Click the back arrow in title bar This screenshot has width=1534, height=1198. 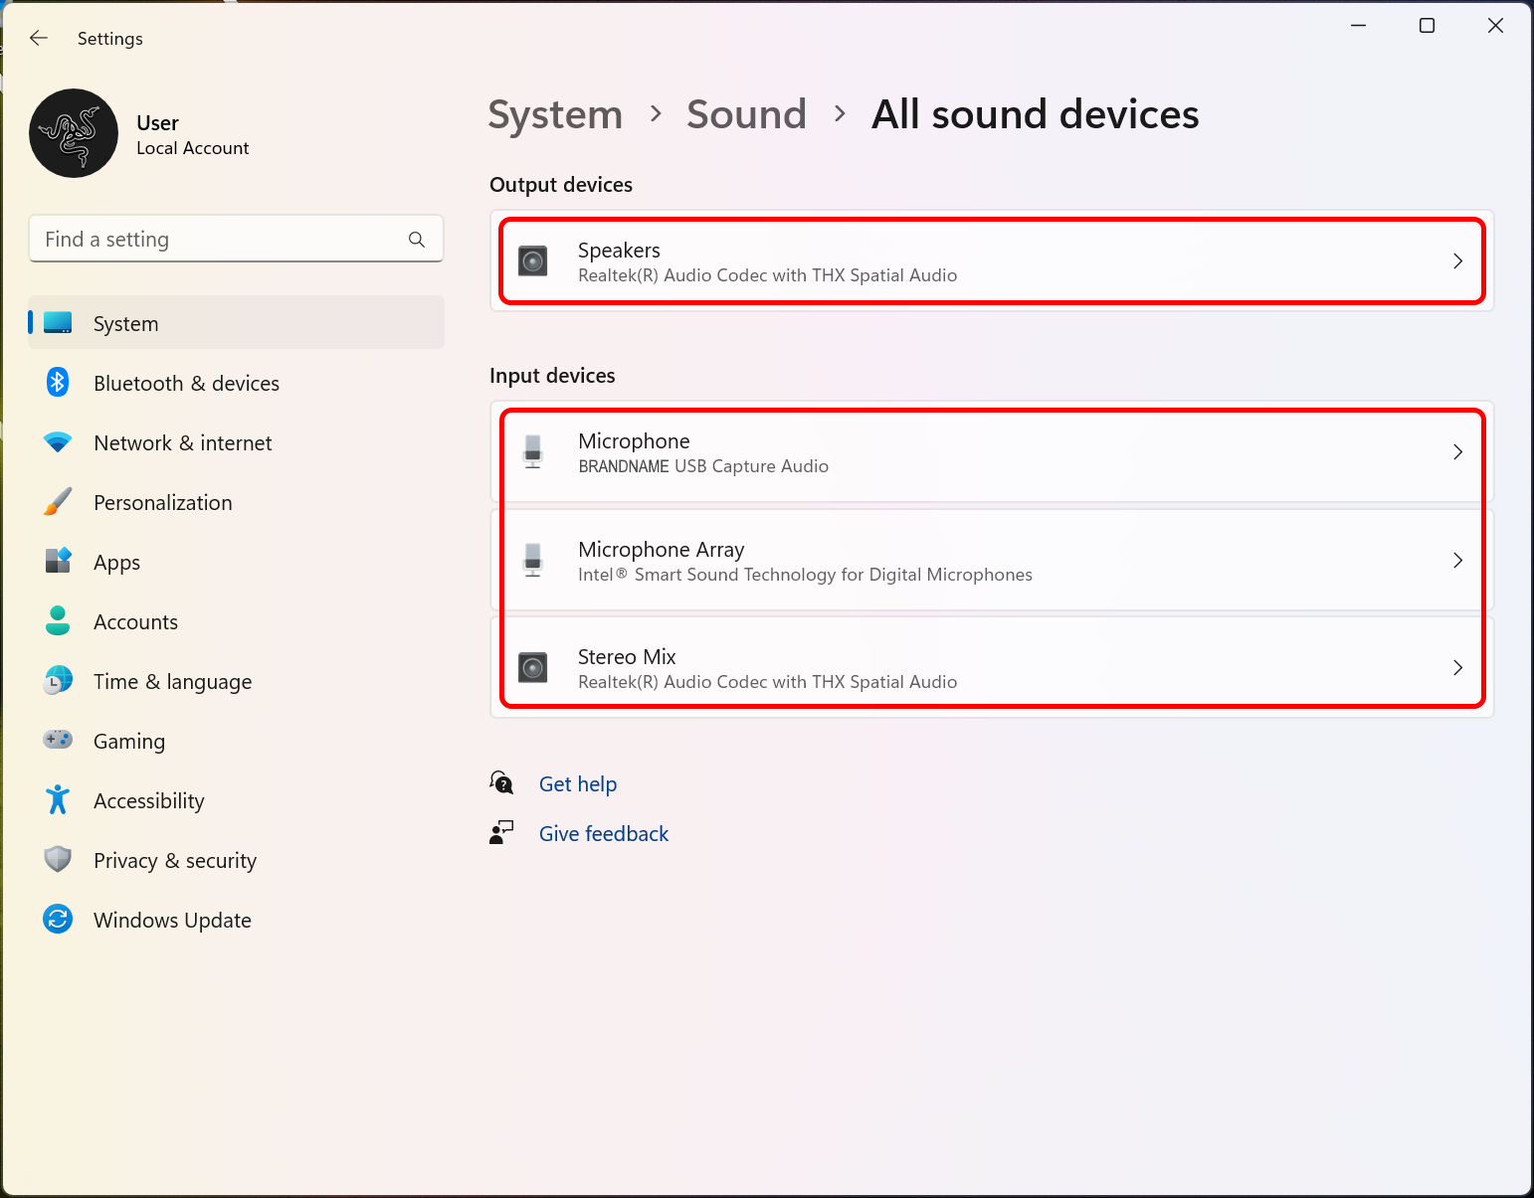pyautogui.click(x=39, y=38)
